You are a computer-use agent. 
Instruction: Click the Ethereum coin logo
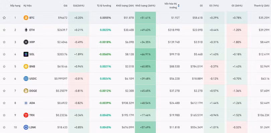pyautogui.click(x=26, y=30)
